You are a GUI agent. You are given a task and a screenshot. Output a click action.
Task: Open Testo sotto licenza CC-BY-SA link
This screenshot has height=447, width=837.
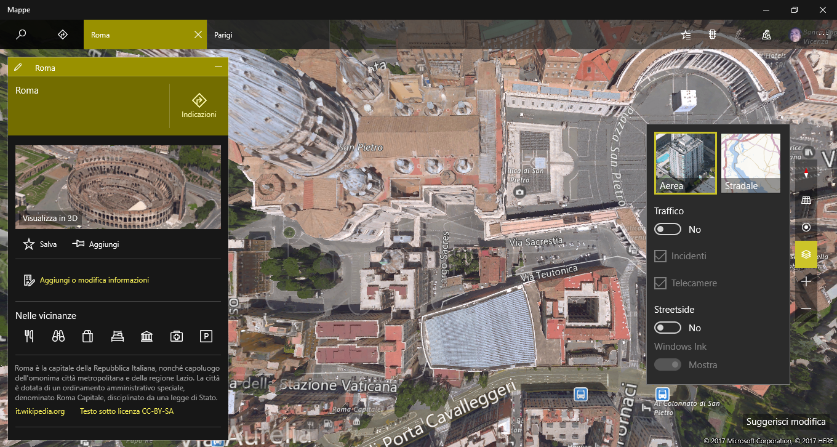point(127,411)
